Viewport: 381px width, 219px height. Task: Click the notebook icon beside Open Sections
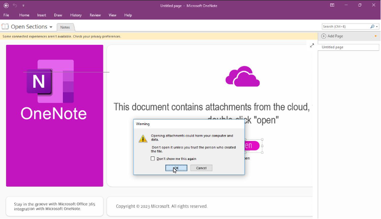point(5,26)
